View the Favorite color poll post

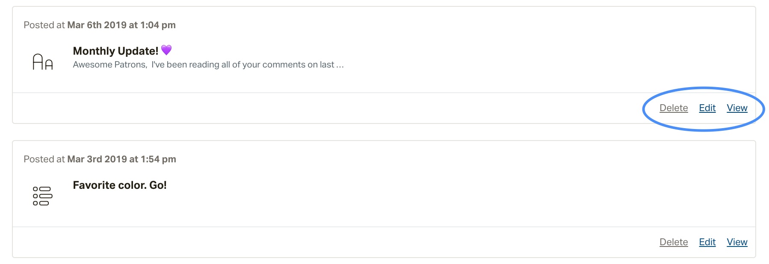pos(737,242)
